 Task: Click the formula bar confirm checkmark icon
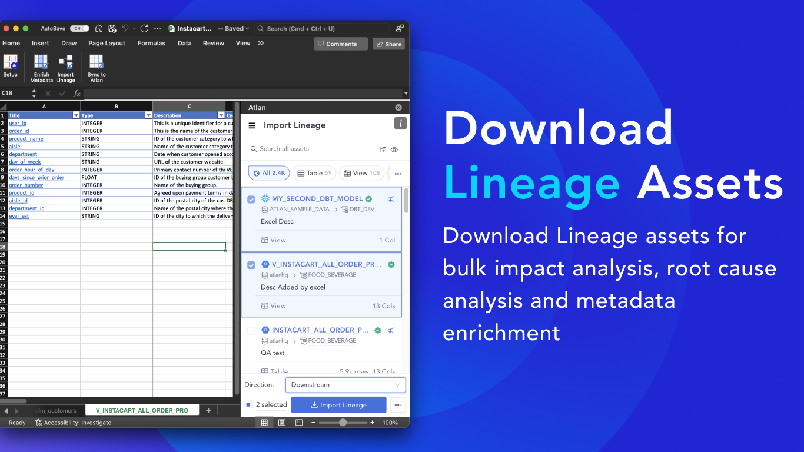pyautogui.click(x=62, y=94)
